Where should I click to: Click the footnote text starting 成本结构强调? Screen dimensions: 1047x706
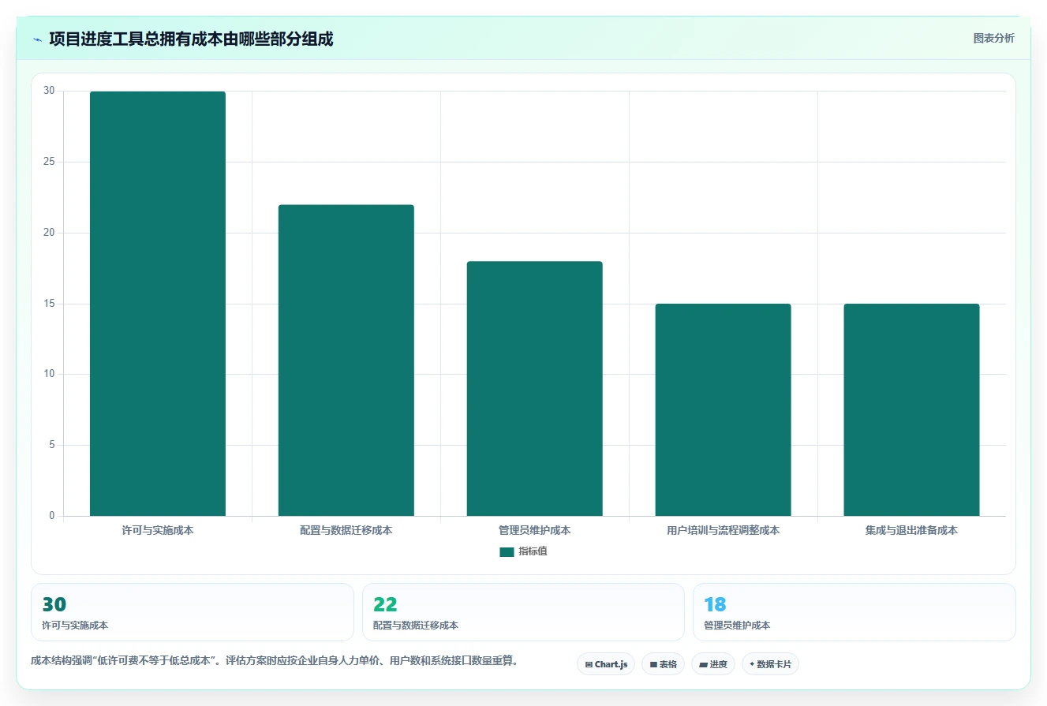coord(275,661)
